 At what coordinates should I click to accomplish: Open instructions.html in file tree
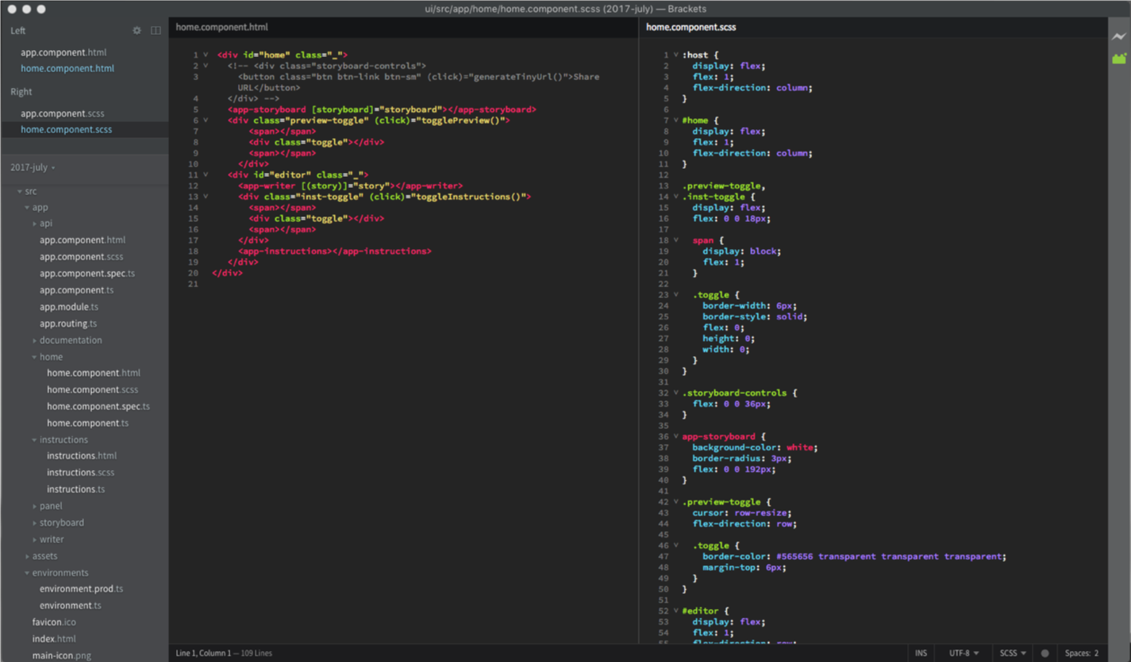82,456
